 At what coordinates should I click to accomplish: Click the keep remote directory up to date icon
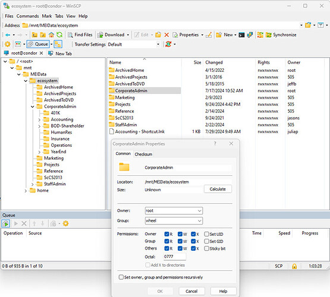168,45
